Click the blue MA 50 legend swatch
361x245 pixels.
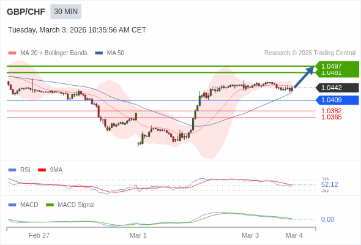tap(99, 53)
